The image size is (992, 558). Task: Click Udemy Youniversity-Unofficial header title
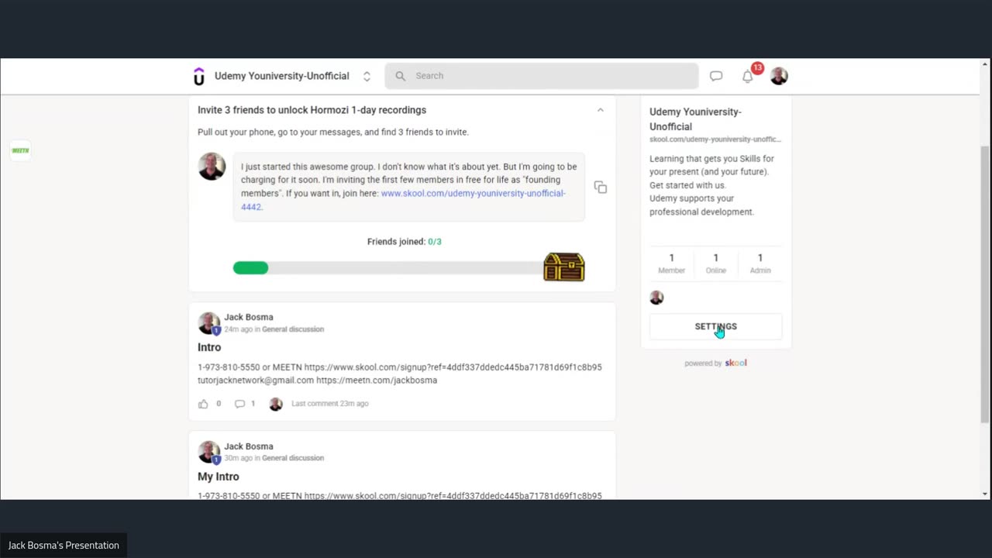click(282, 76)
